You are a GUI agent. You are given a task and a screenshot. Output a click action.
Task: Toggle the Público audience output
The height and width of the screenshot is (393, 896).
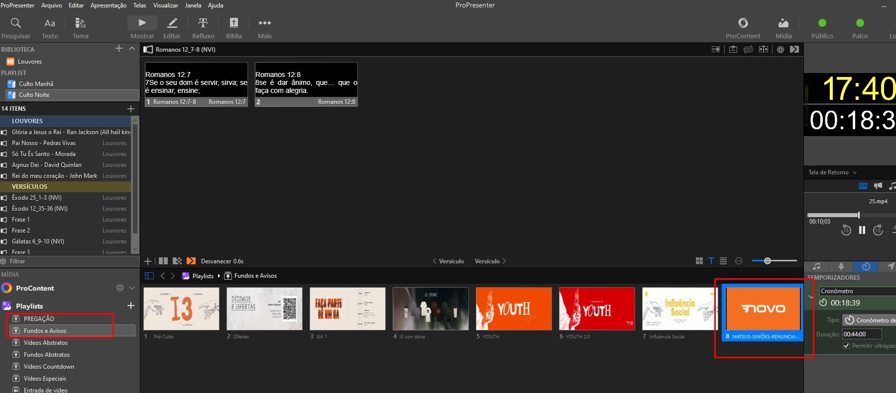(822, 28)
